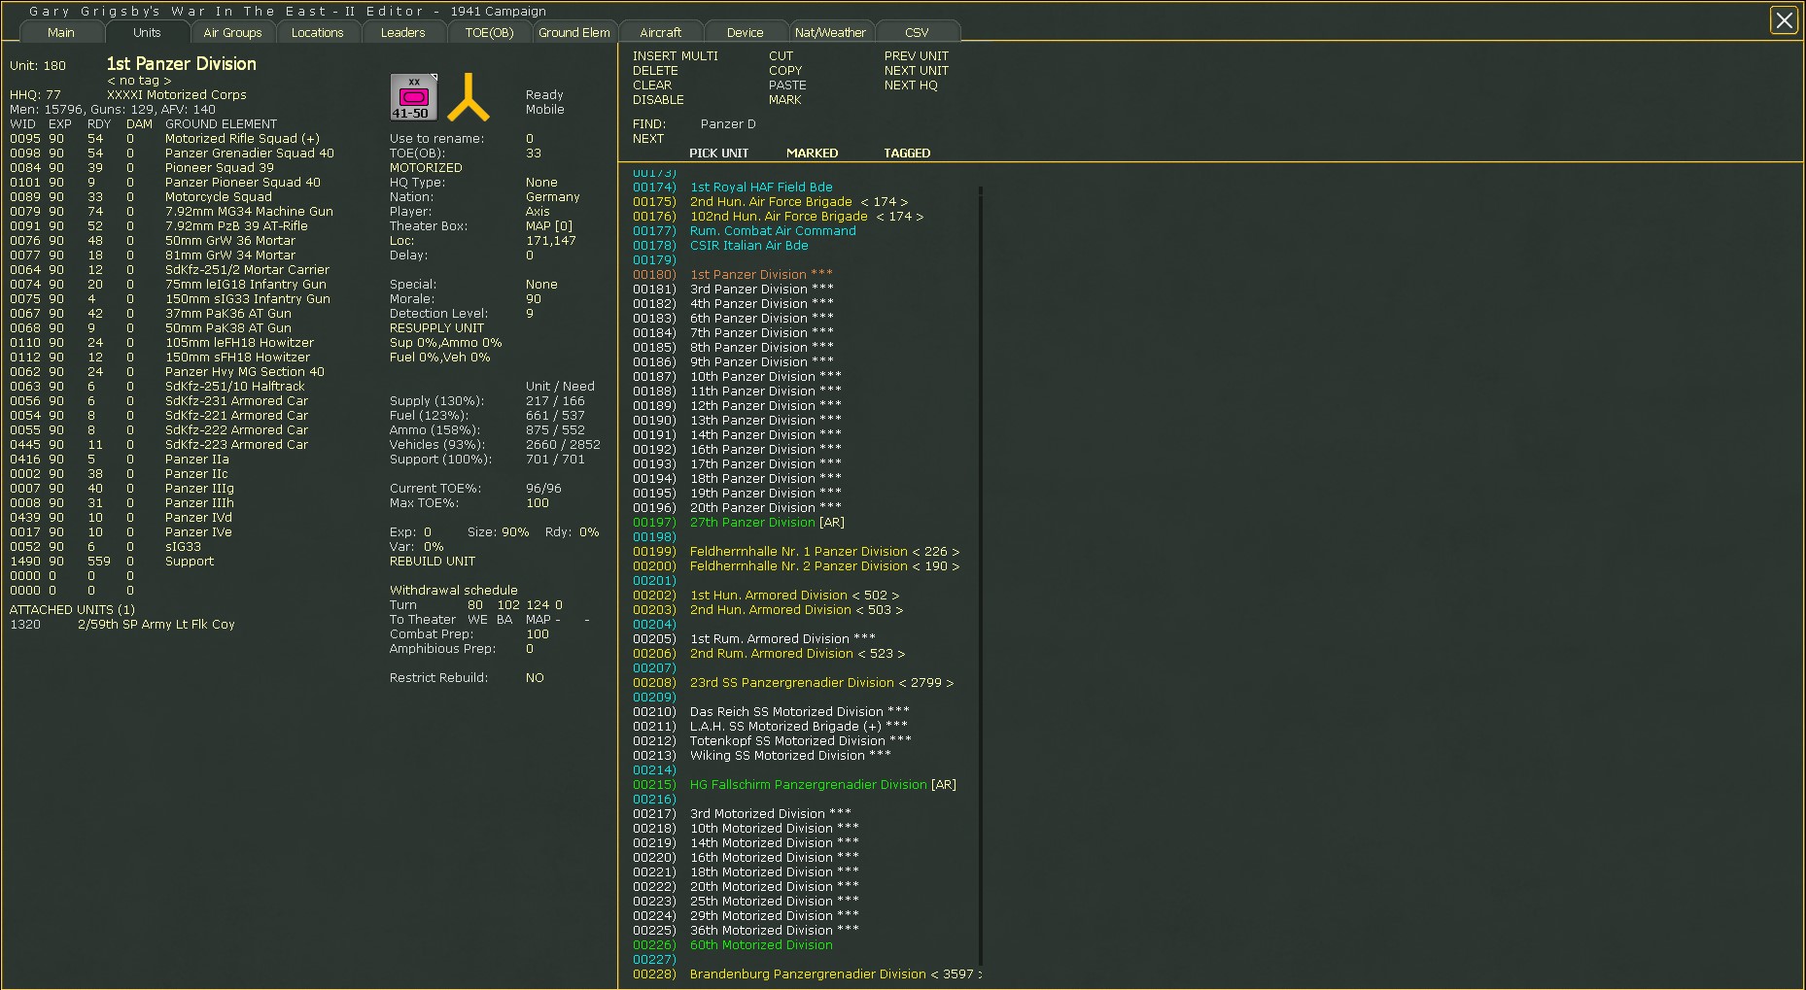Viewport: 1806px width, 990px height.
Task: Click the DISABLE command
Action: point(658,100)
